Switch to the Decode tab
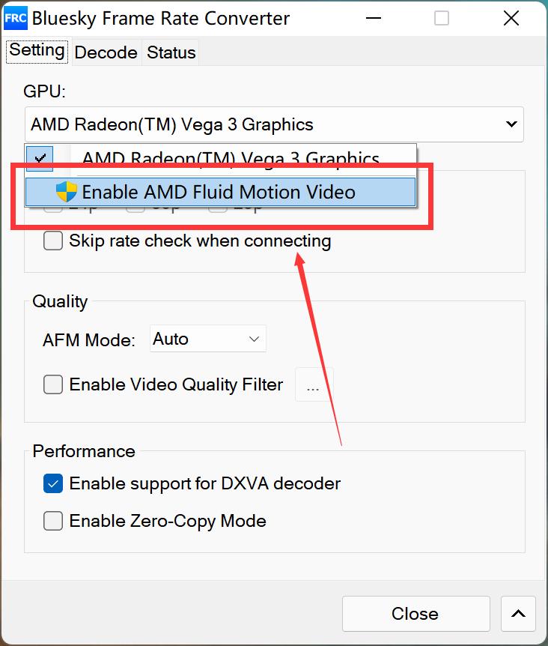The height and width of the screenshot is (646, 548). 106,52
